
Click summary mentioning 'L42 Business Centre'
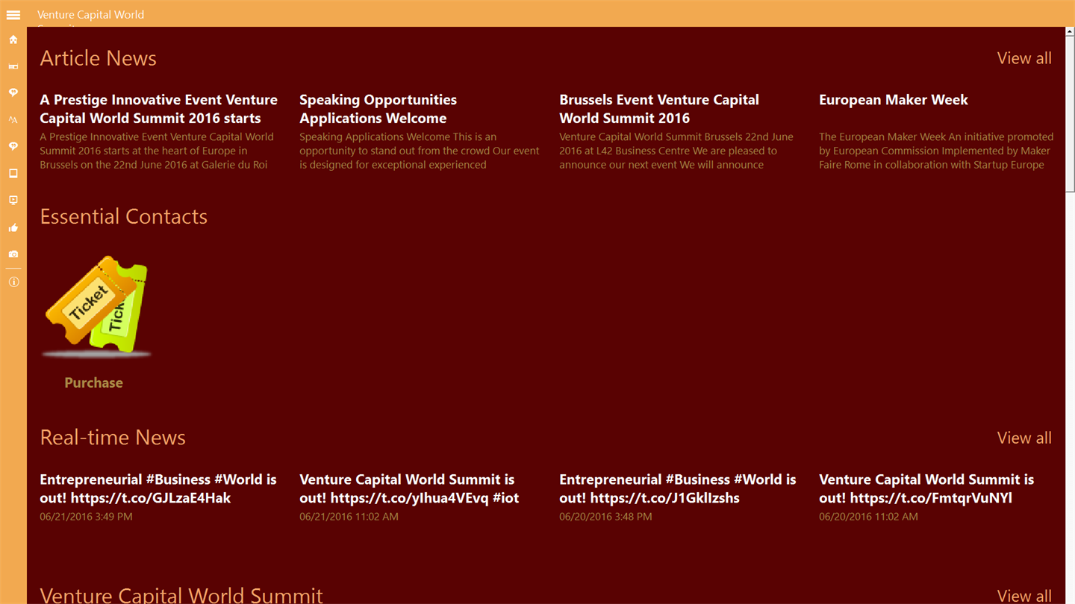[x=676, y=151]
